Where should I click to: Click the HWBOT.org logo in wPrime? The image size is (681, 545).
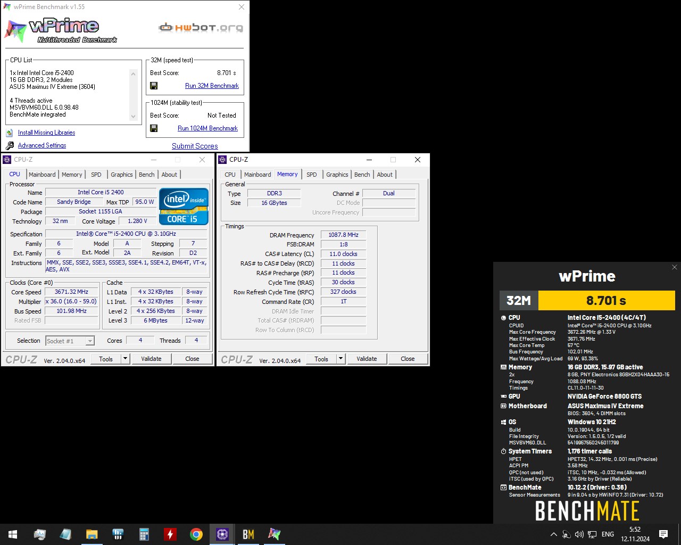(x=201, y=28)
